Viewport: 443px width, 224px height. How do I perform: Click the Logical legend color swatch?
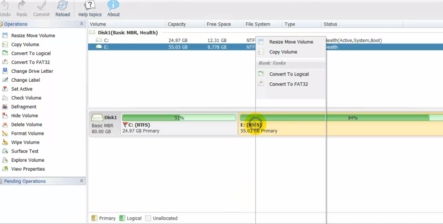click(122, 218)
